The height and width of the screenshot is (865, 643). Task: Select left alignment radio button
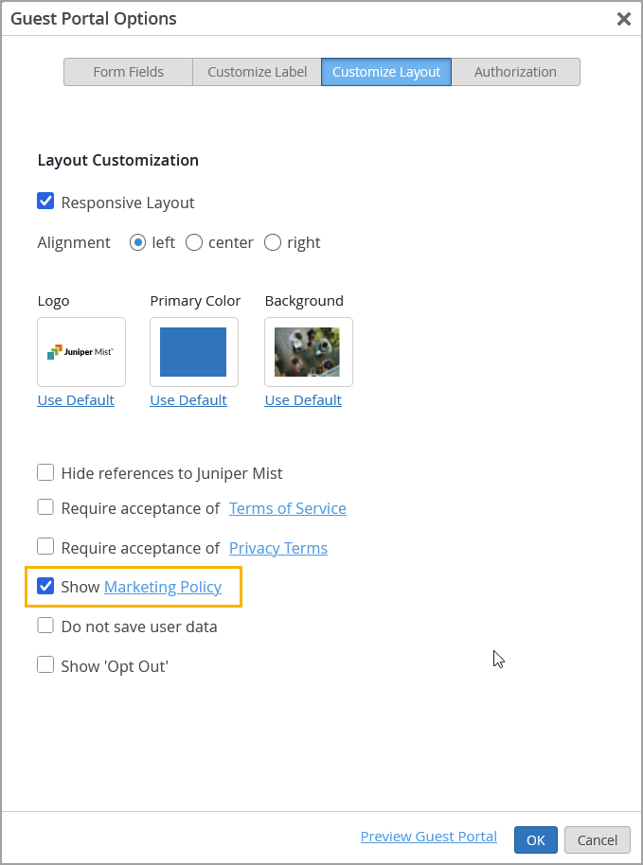(x=138, y=242)
